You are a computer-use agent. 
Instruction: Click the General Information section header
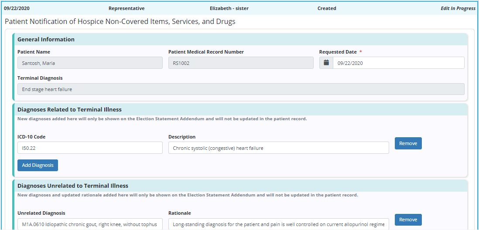pyautogui.click(x=46, y=39)
